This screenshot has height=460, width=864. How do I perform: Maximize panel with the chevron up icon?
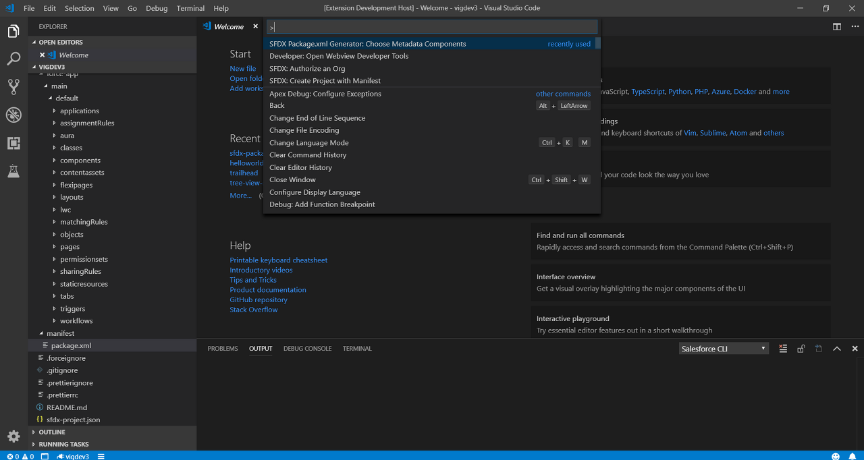(837, 349)
